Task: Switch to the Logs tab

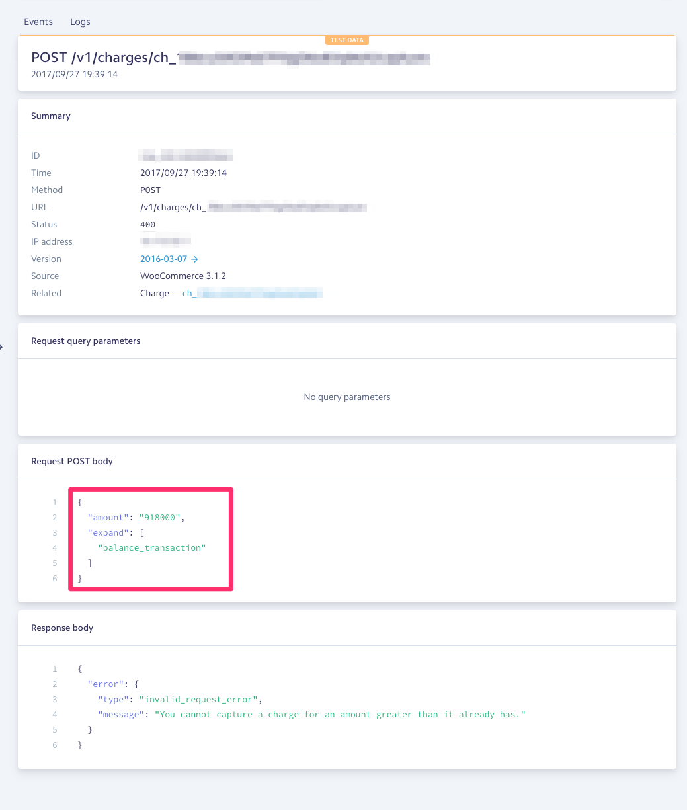Action: 79,22
